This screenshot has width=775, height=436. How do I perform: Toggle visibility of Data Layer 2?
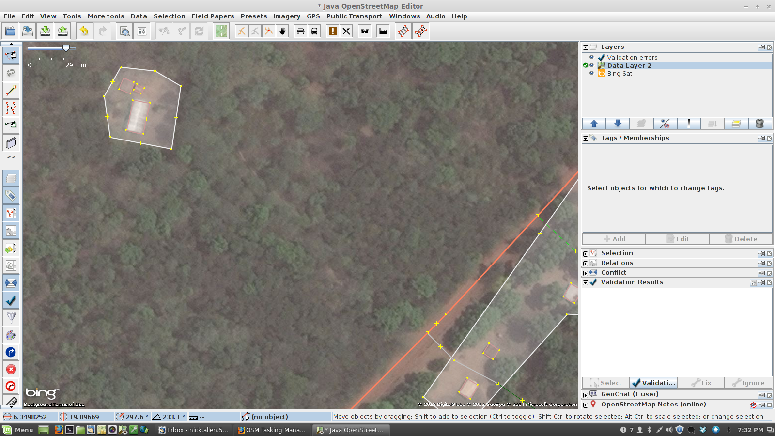tap(592, 65)
